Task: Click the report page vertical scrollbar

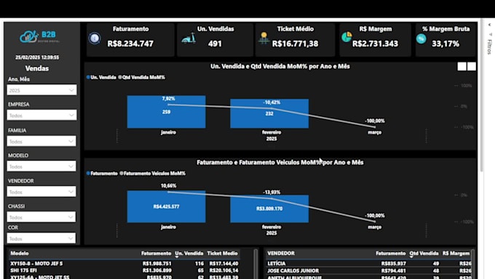Action: point(481,94)
